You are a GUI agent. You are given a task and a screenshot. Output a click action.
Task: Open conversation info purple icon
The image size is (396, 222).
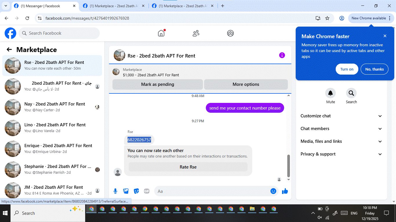pos(282,55)
